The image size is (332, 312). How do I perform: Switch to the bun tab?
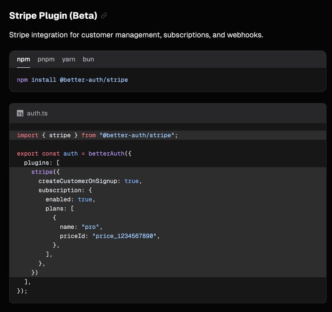[88, 59]
